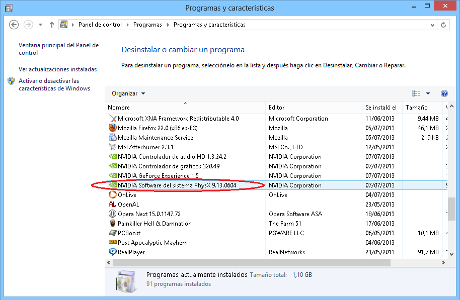Click the Mozilla Firefox 22.0 icon

coord(113,128)
